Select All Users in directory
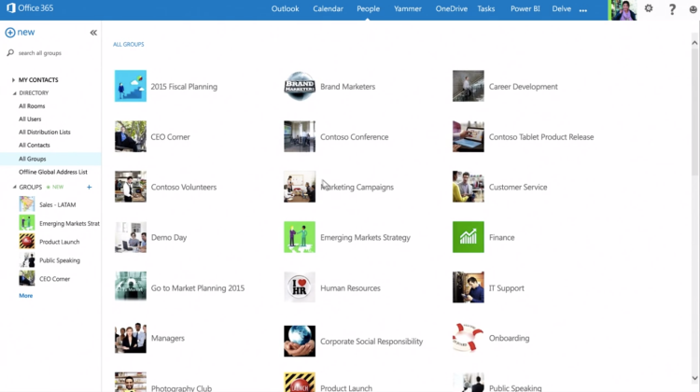Viewport: 700px width, 392px height. pos(30,119)
